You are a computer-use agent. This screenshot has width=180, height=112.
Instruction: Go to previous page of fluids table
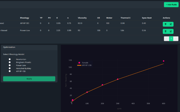(x=166, y=39)
